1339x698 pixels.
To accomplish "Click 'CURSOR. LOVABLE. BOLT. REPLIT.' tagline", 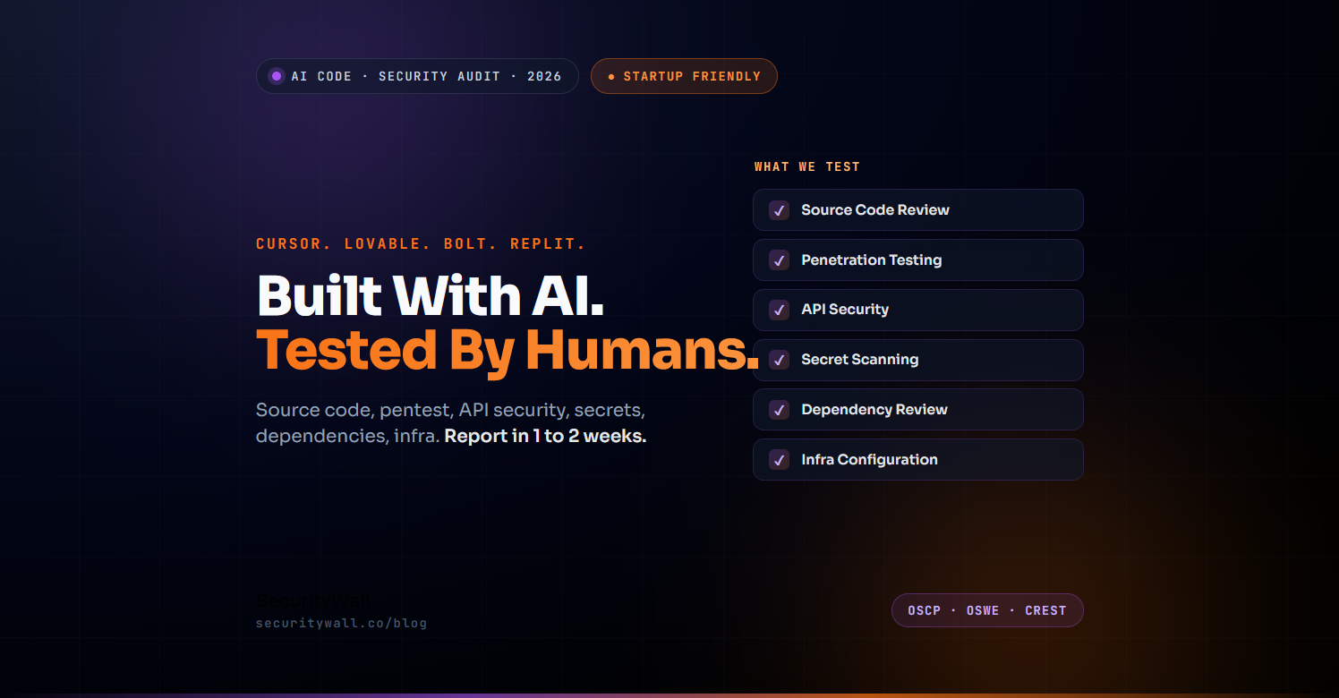I will click(x=421, y=243).
